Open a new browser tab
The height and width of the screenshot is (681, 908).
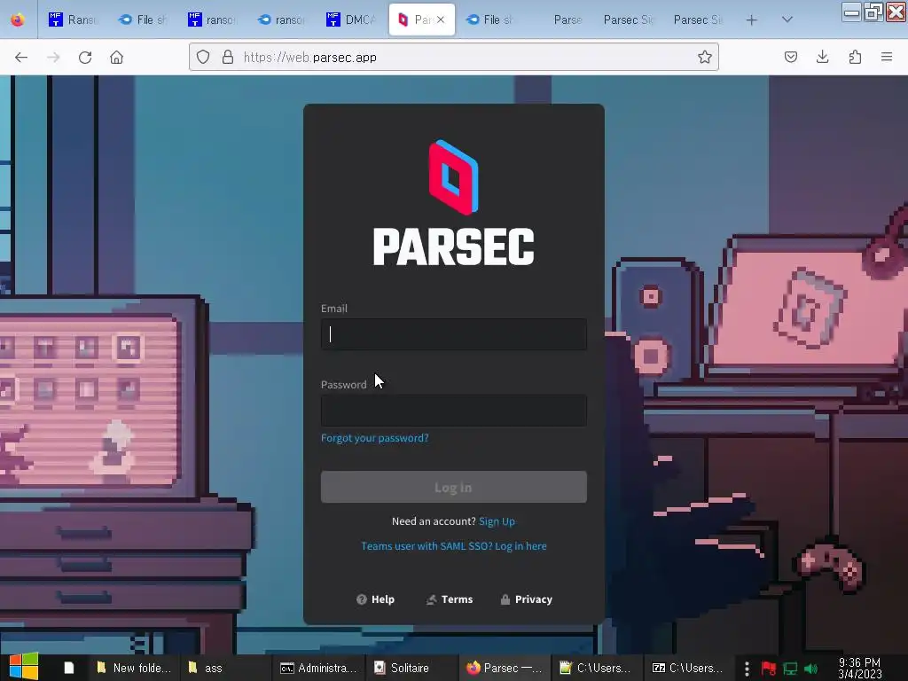pyautogui.click(x=751, y=20)
